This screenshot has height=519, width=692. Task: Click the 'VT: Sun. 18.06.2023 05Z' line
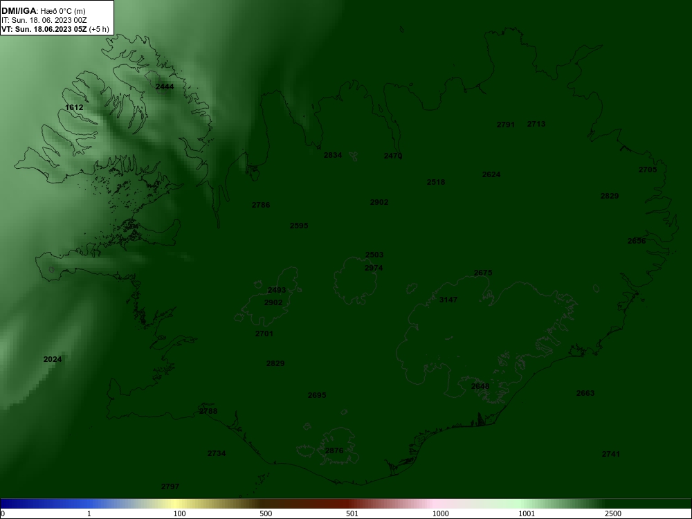[x=55, y=30]
